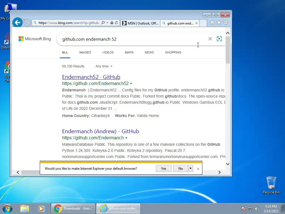Restore down the Internet Explorer window
285x214 pixels.
tap(216, 15)
